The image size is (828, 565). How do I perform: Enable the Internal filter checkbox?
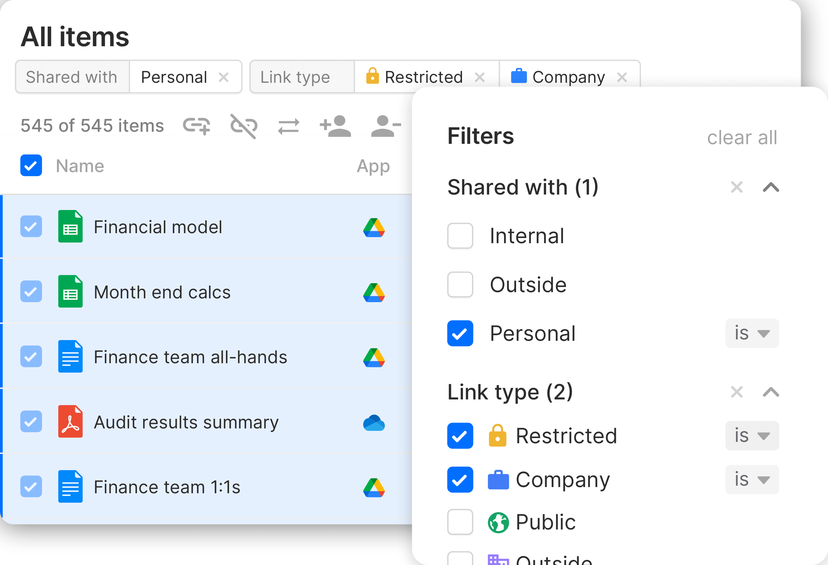click(460, 236)
